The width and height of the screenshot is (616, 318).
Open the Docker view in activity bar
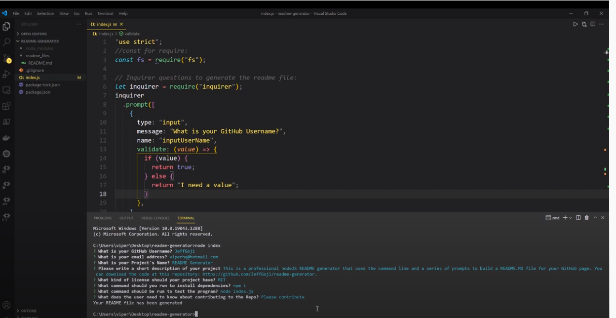pos(7,138)
